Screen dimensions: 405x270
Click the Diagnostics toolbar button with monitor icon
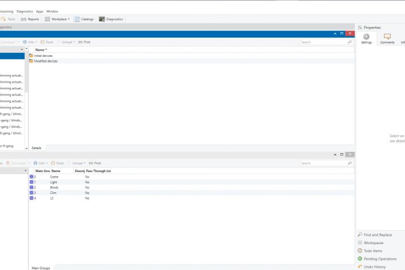pyautogui.click(x=111, y=19)
